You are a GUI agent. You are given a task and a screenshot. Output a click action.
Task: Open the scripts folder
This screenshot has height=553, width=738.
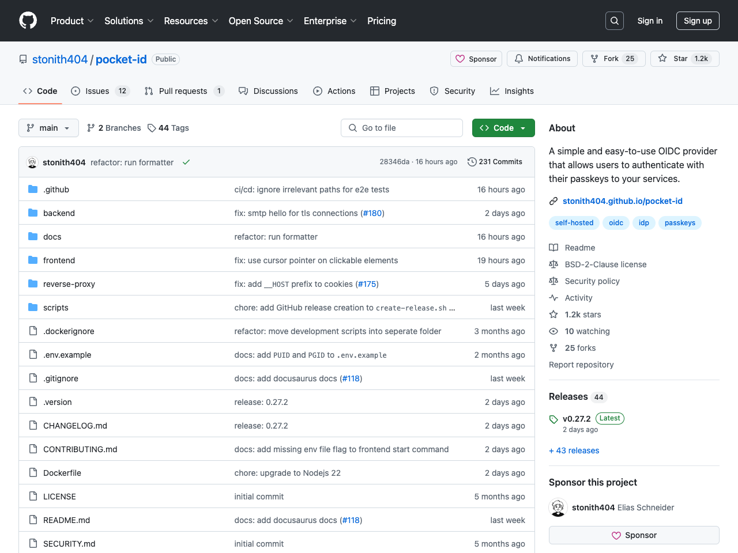(x=55, y=308)
